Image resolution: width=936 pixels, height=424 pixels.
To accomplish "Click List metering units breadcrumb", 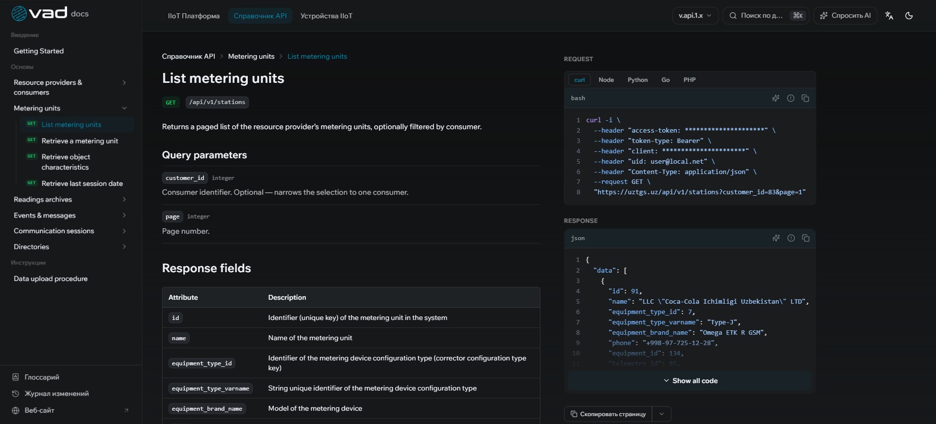I will [317, 56].
